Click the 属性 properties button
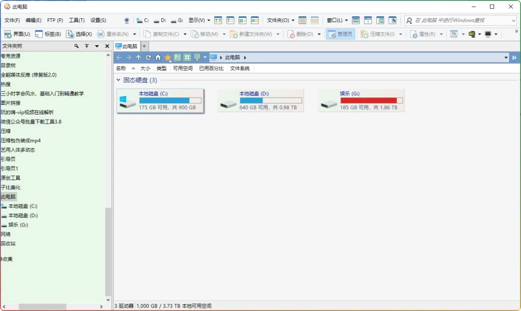 point(415,34)
